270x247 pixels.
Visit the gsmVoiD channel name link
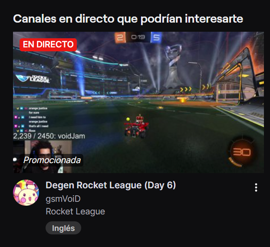(63, 199)
